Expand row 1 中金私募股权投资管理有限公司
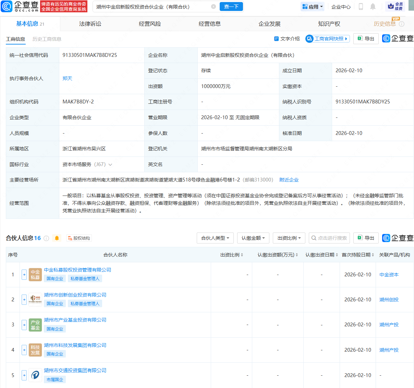414x388 pixels. (x=24, y=275)
